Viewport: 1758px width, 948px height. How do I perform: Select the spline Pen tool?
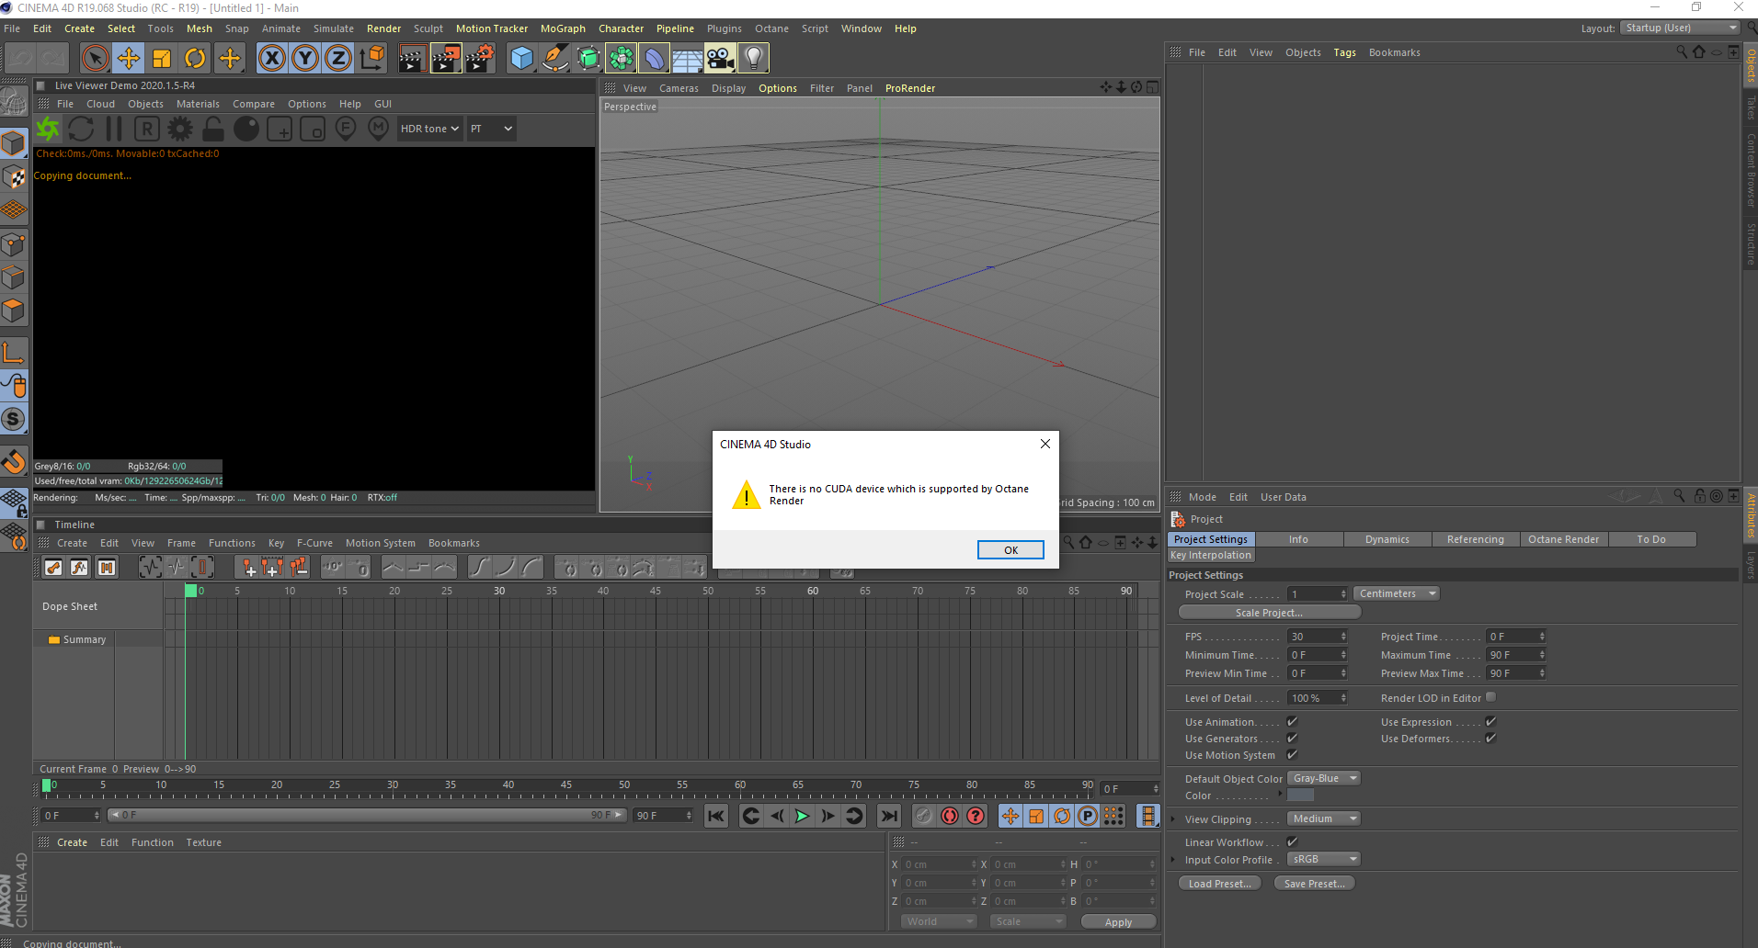point(554,59)
